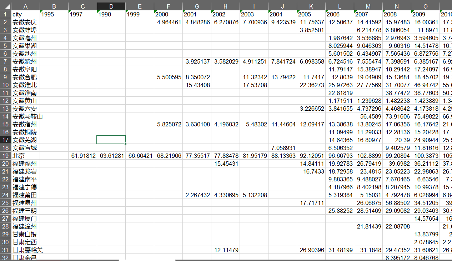Select the '安徽合肥' city cell

point(25,77)
